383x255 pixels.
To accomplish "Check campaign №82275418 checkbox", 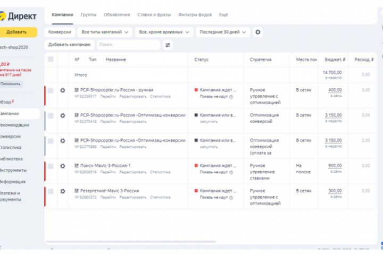I will pyautogui.click(x=51, y=116).
